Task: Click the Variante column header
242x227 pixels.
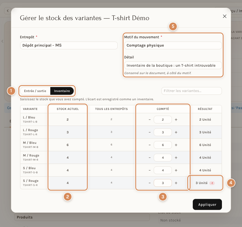Action: tap(30, 109)
